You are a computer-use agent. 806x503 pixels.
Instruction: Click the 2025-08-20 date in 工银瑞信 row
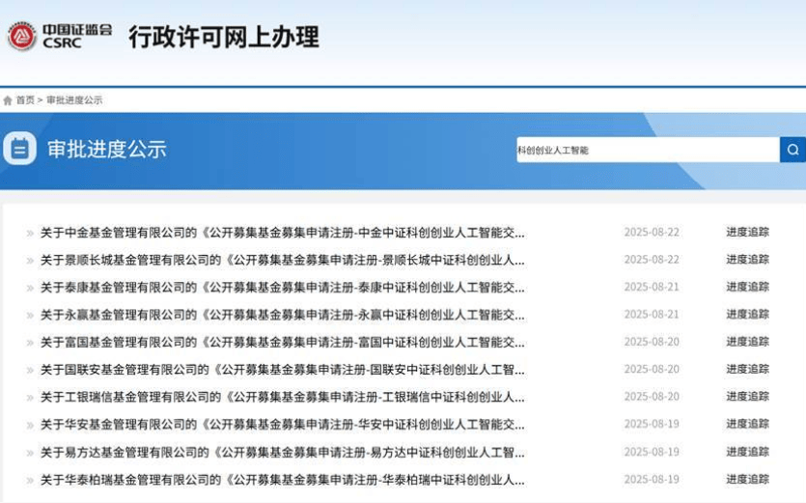652,397
